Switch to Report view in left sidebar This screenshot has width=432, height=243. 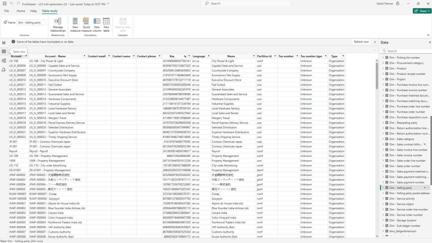pyautogui.click(x=4, y=43)
